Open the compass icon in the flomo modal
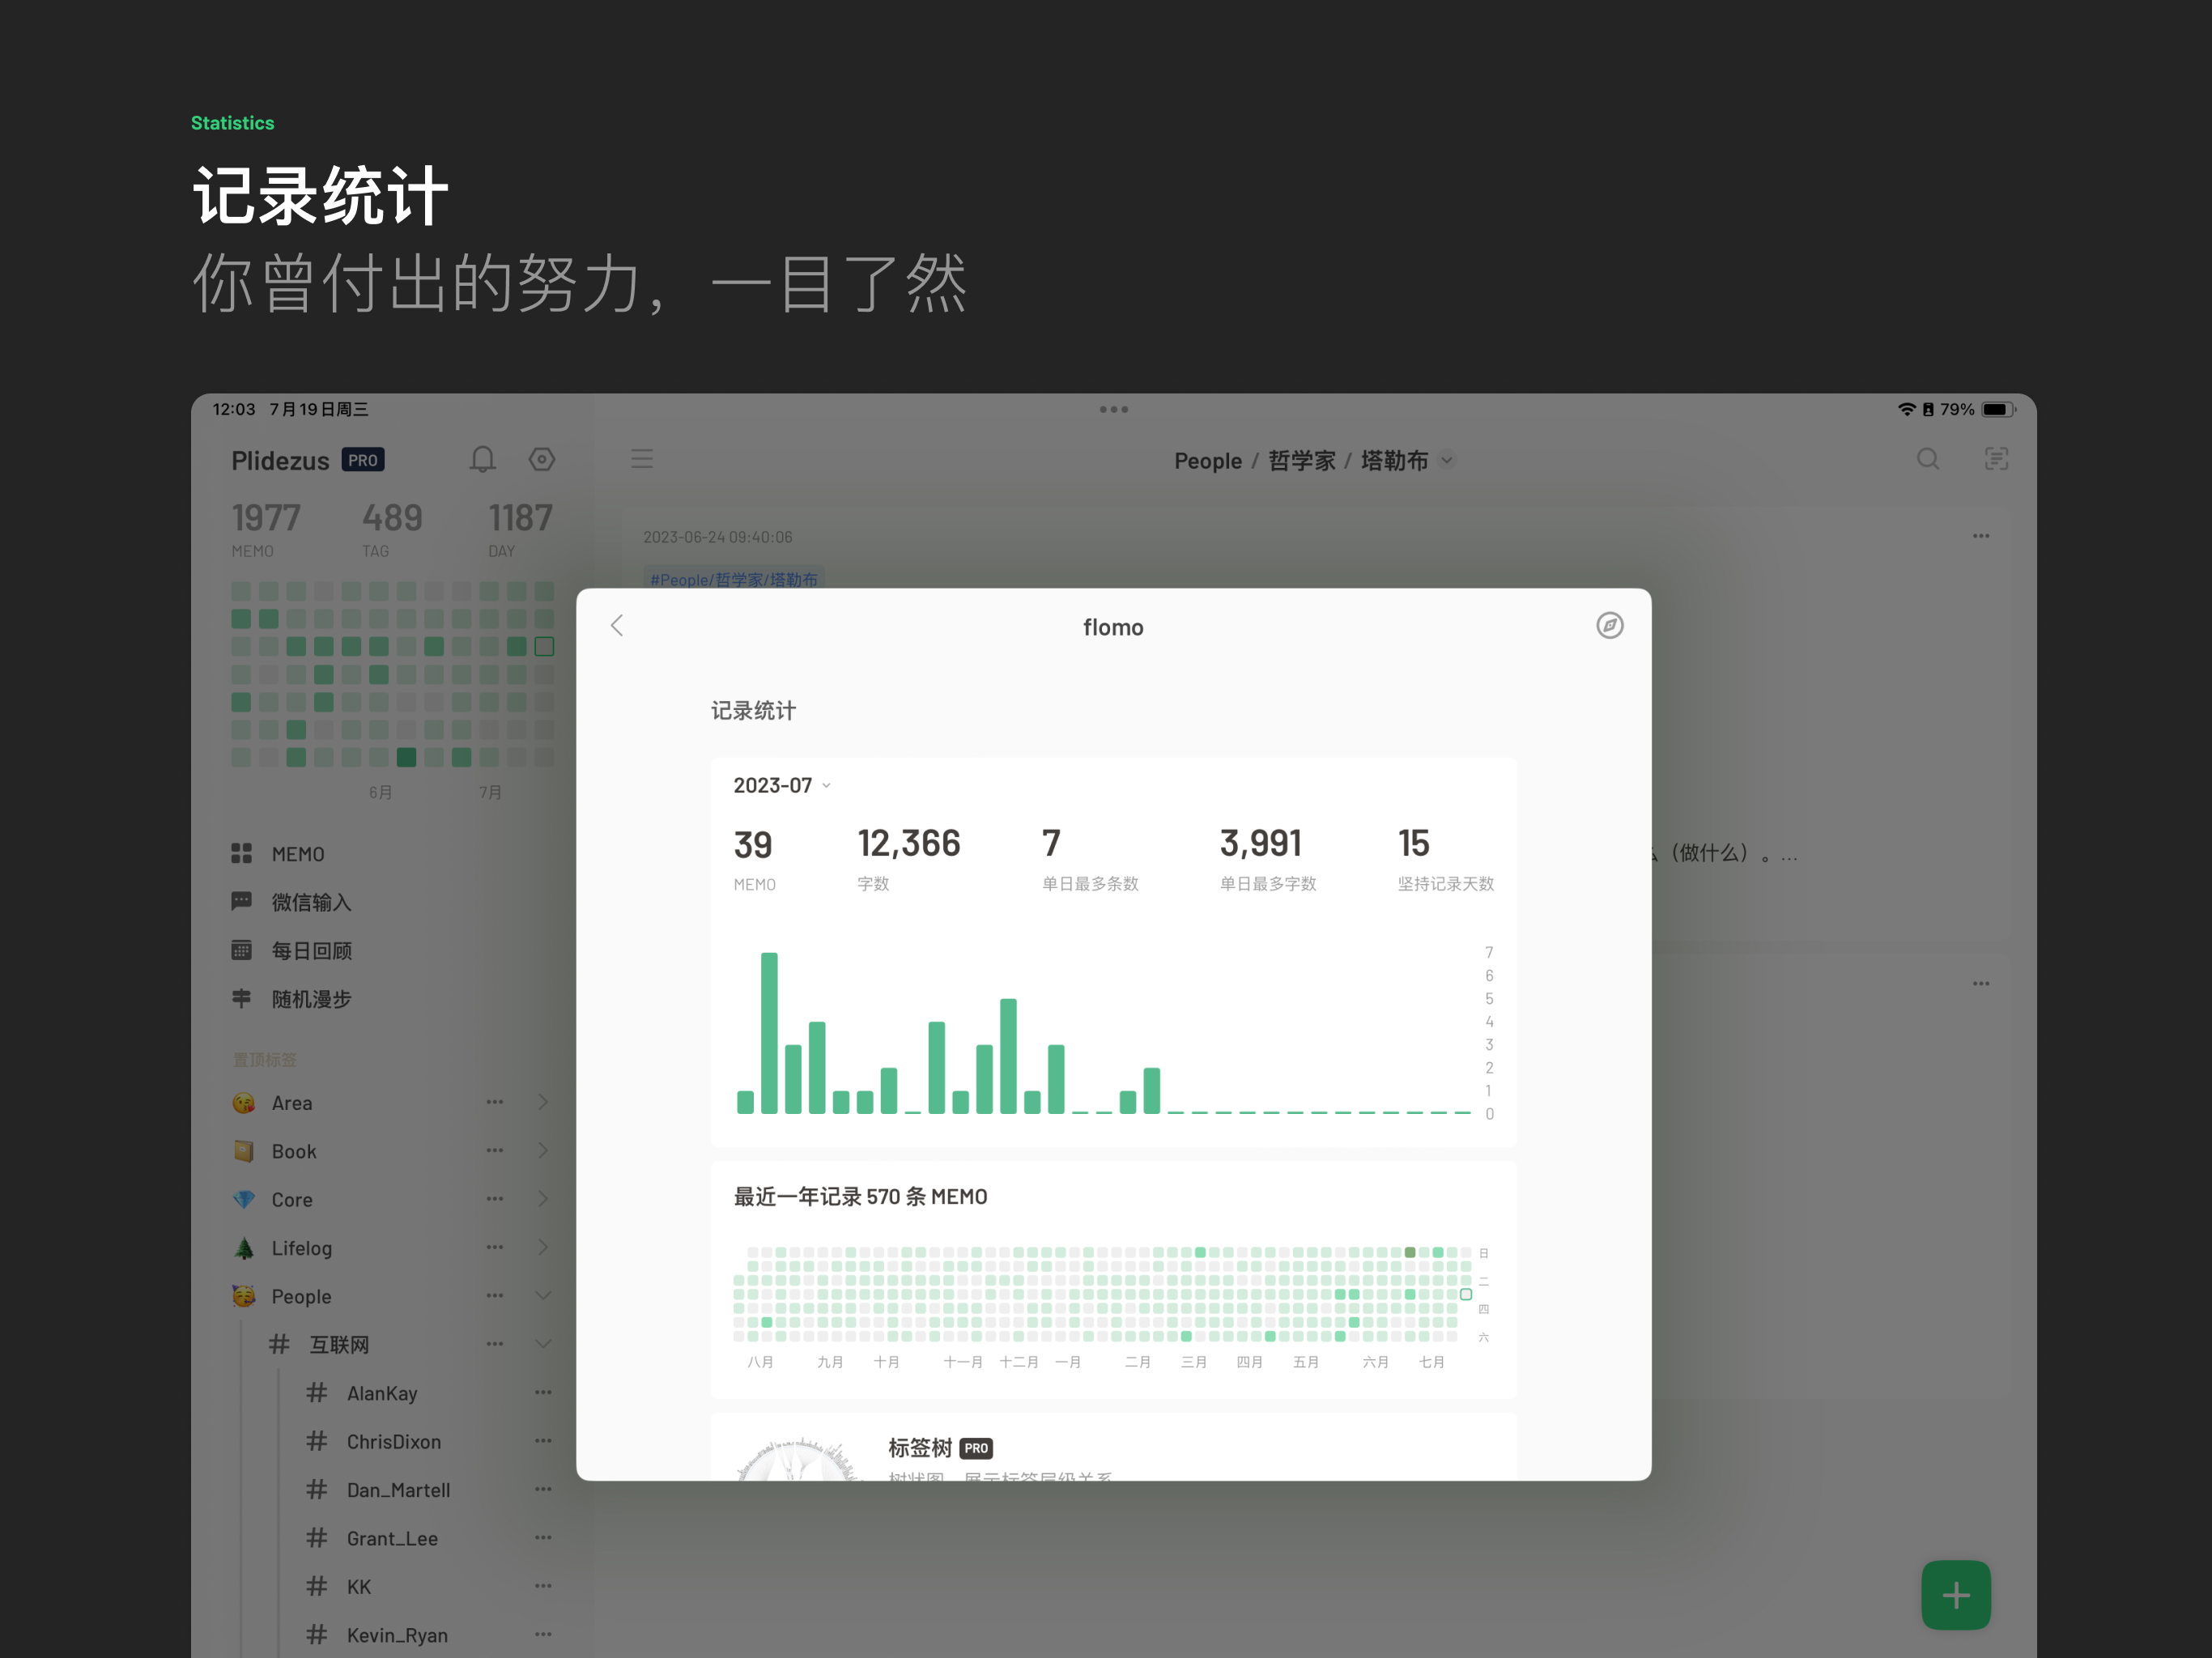Screen dimensions: 2212x1658 click(x=1610, y=625)
